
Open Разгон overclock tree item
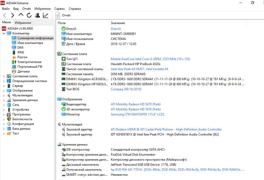22,57
